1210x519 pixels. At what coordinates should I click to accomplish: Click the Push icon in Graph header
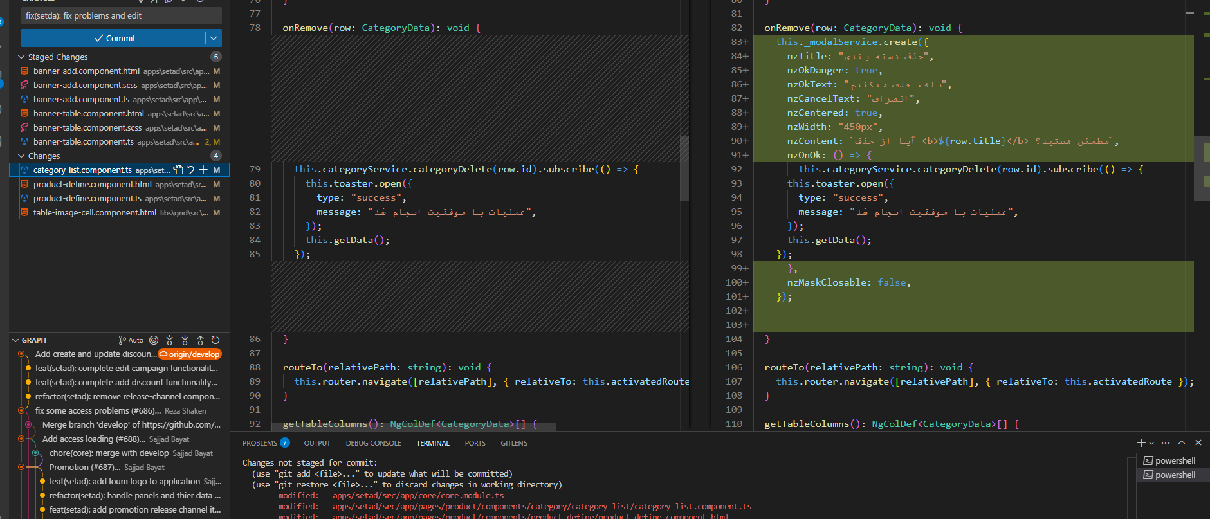pos(200,340)
